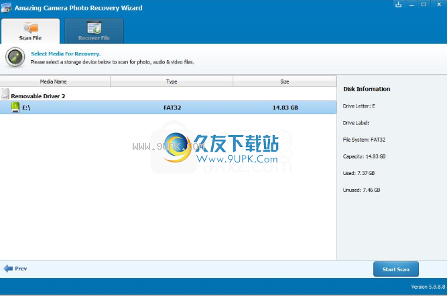Sort by the Size column header
The image size is (447, 296).
tap(285, 82)
